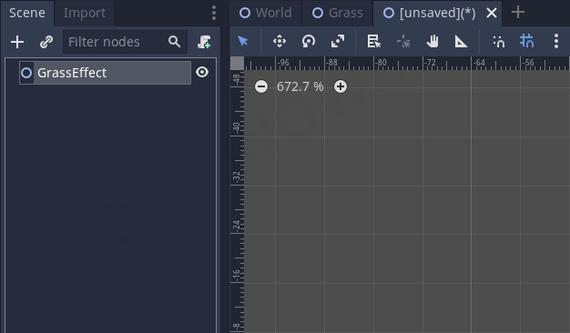The image size is (570, 333).
Task: Select the GrassEffect node
Action: (105, 73)
